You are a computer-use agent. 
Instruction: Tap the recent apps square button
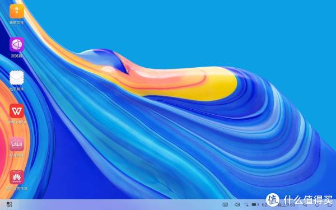[x=329, y=205]
